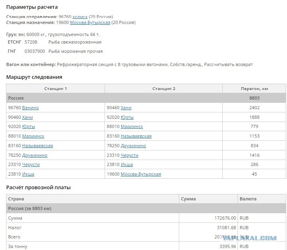The image size is (287, 250).
Task: Click the 'Валюта' column header
Action: 262,199
